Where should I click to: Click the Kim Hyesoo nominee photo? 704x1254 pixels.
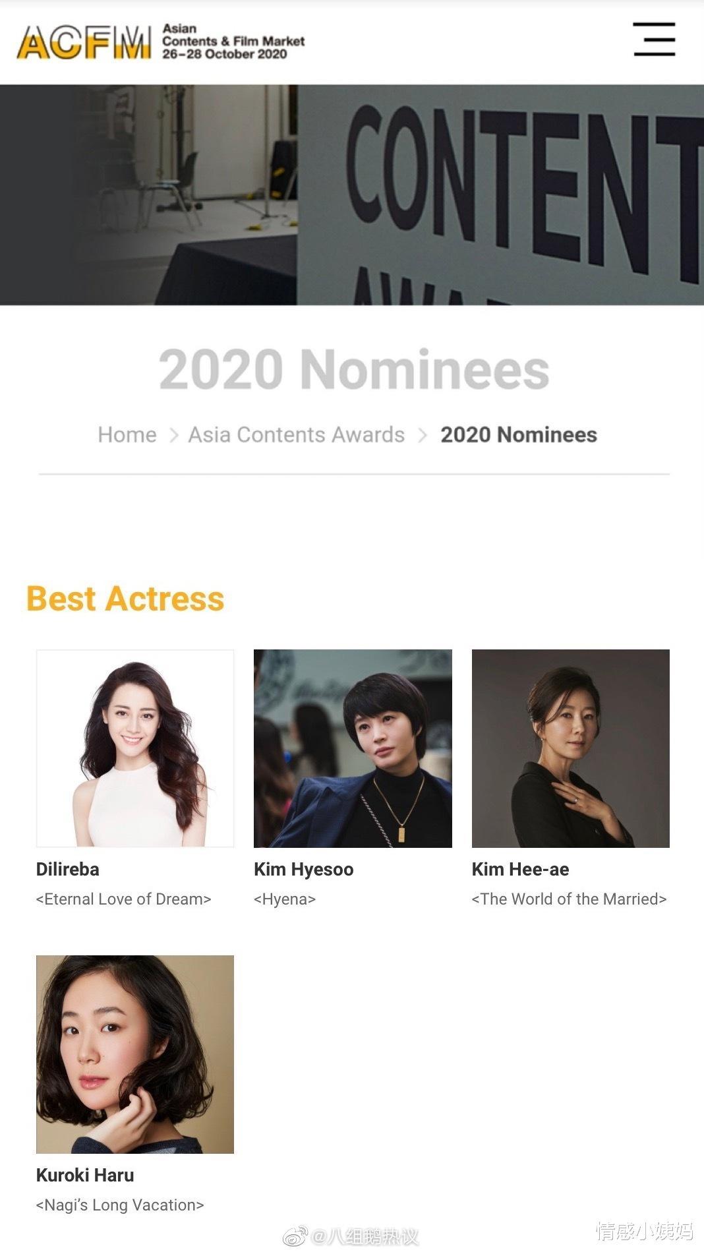353,748
